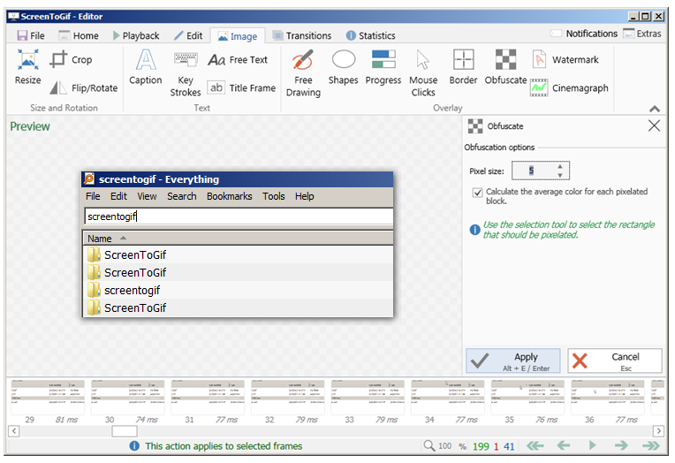Screen dimensions: 675x463
Task: Play the animation preview
Action: (x=592, y=445)
